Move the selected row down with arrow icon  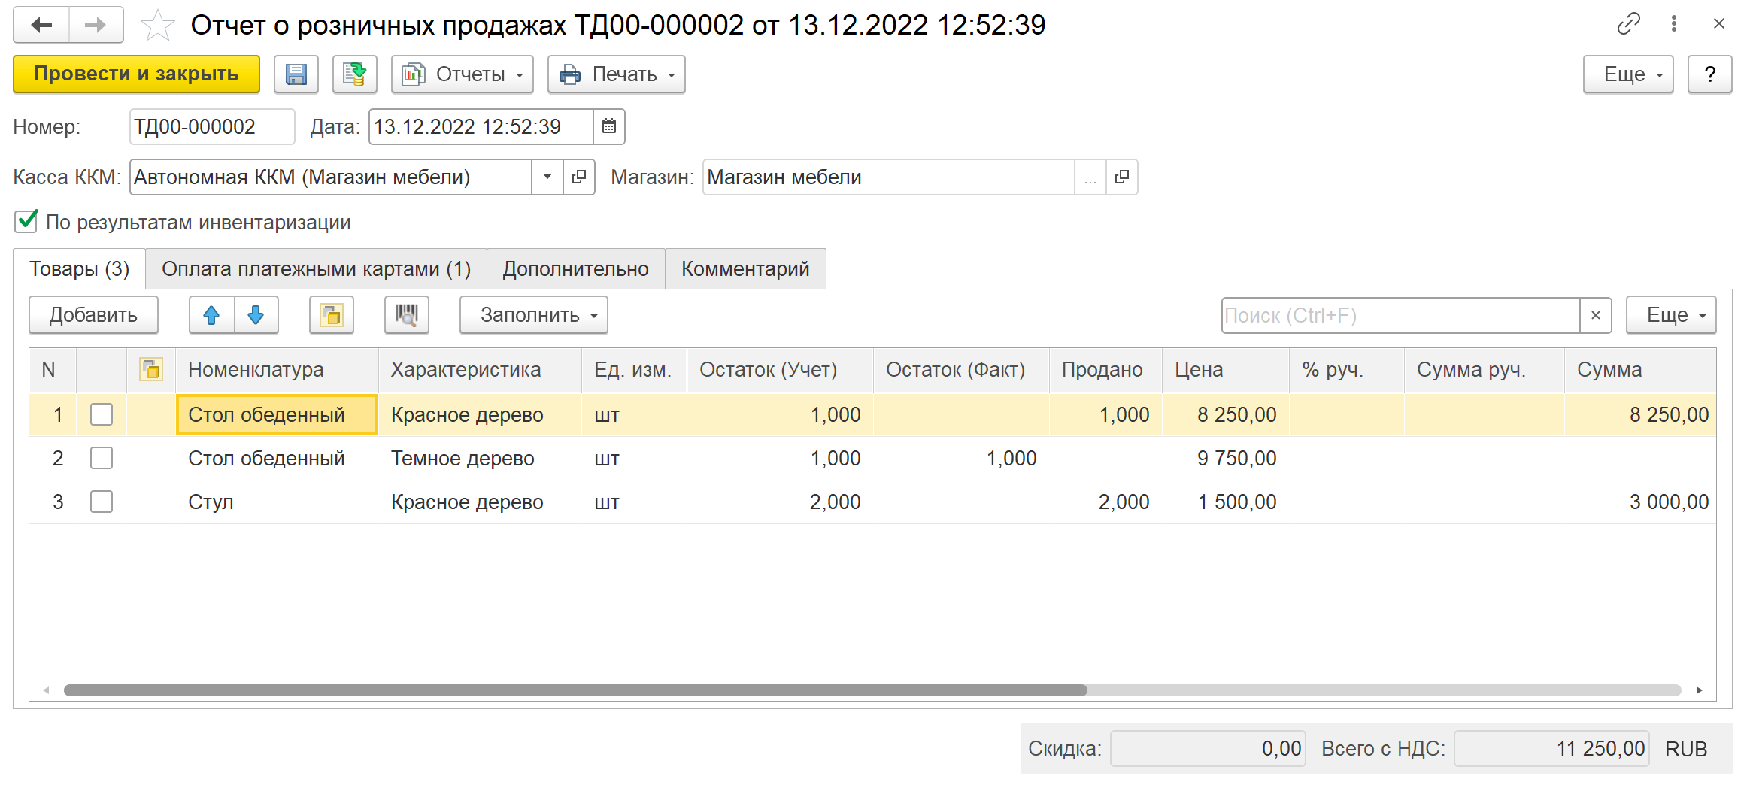coord(256,315)
